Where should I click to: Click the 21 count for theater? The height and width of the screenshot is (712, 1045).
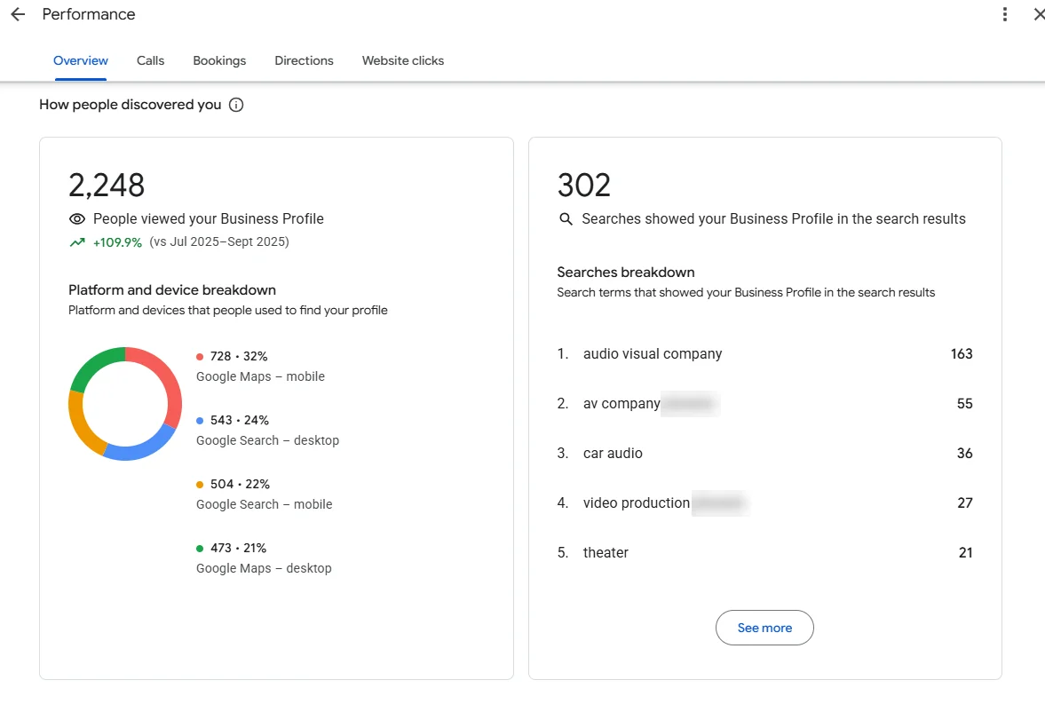coord(965,553)
